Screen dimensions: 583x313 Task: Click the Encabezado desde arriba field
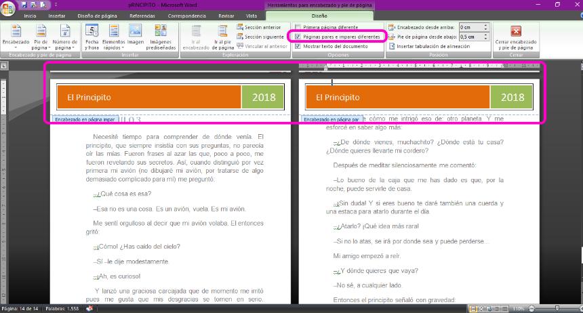(470, 27)
